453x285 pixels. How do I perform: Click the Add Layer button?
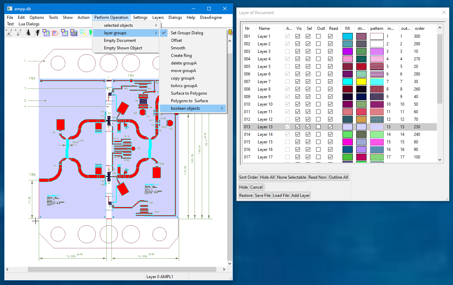pyautogui.click(x=300, y=195)
